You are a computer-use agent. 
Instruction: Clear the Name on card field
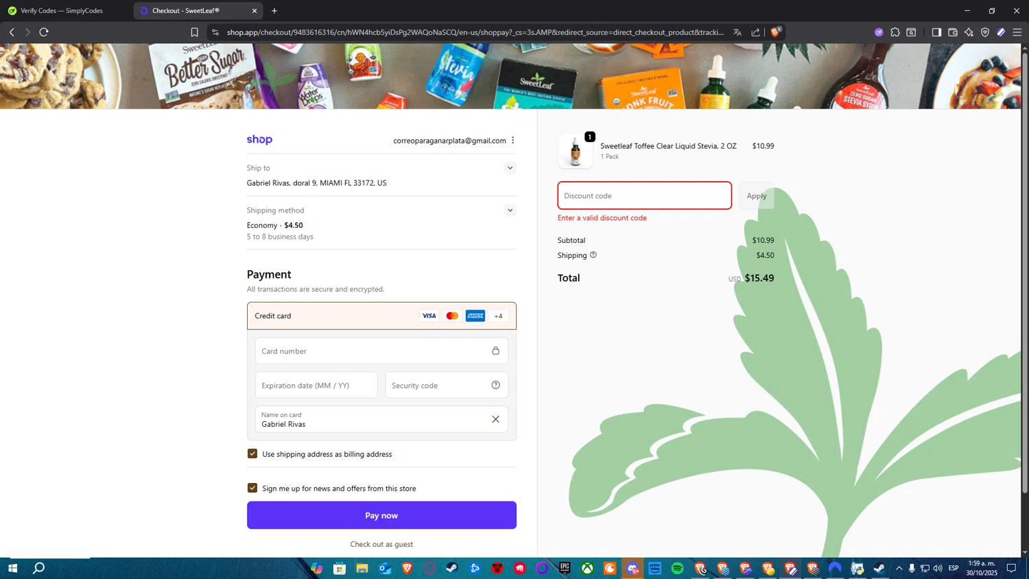coord(495,419)
